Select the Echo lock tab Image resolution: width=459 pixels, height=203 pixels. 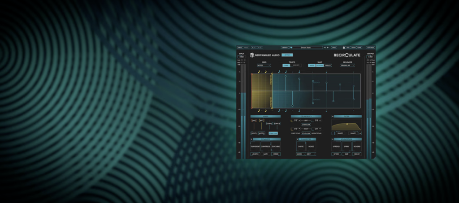point(353,48)
